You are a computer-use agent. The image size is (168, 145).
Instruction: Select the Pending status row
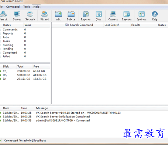(25, 49)
